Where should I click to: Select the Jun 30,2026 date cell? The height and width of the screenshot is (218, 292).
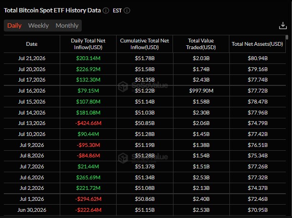coord(32,210)
